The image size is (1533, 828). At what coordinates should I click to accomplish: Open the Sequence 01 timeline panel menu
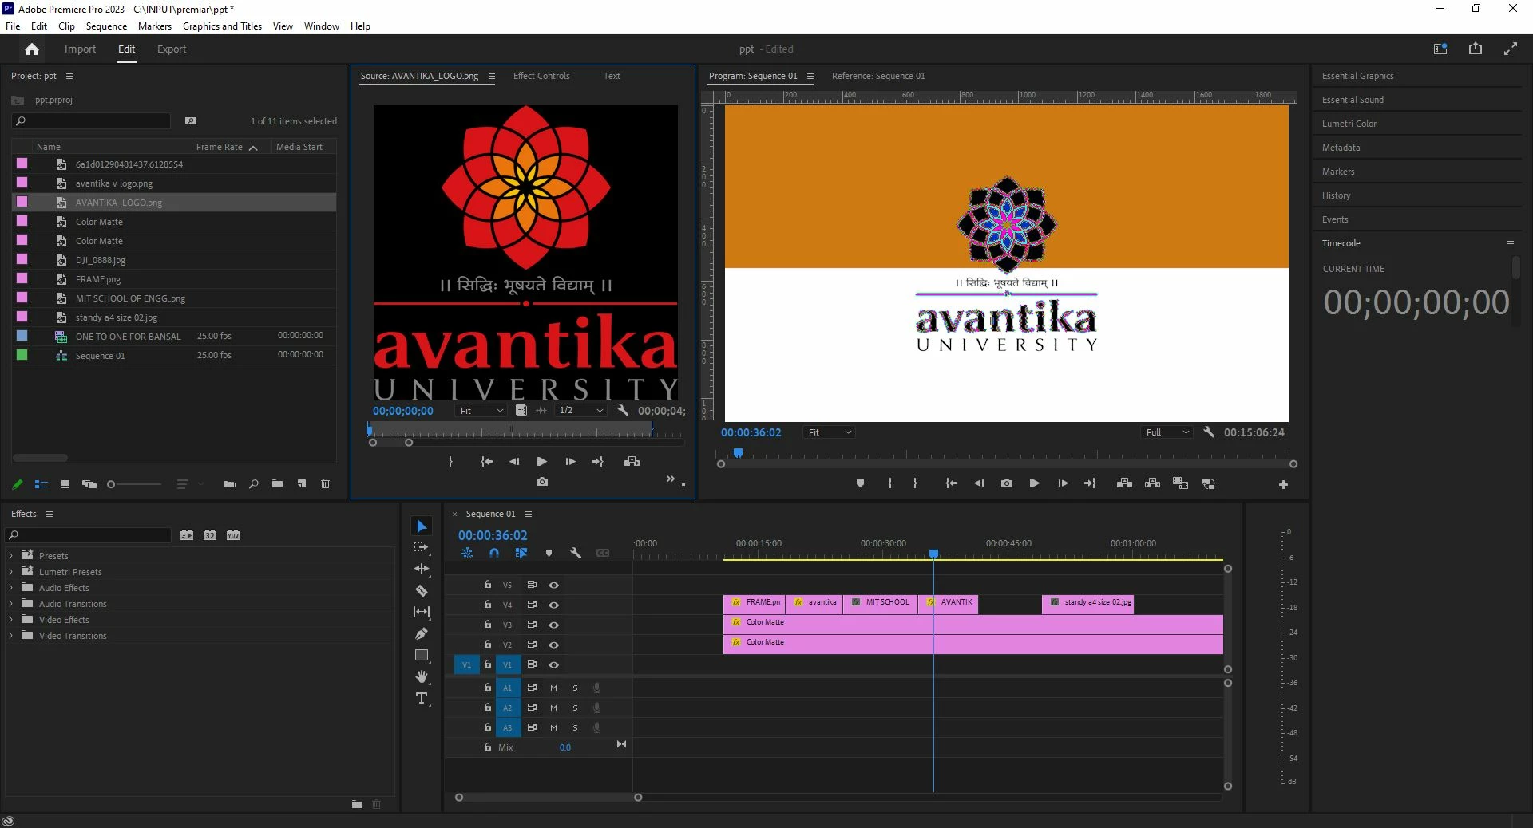coord(529,515)
